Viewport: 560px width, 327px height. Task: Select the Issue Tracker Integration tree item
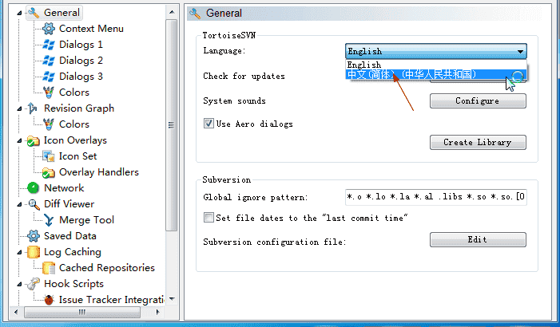click(x=111, y=300)
